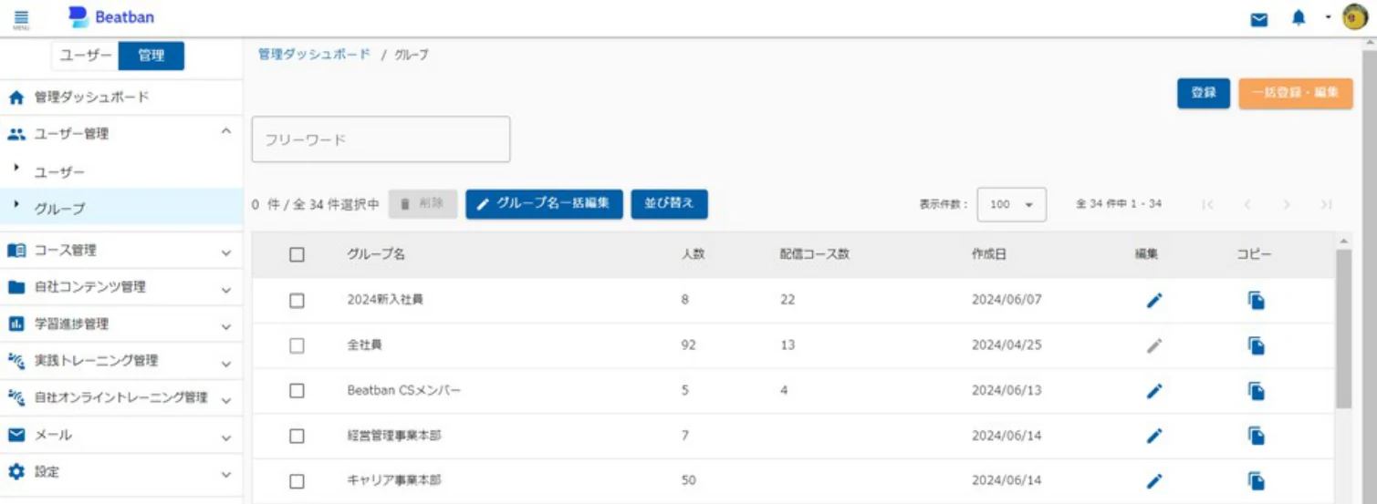Open the mail envelope icon in header

(x=1259, y=19)
